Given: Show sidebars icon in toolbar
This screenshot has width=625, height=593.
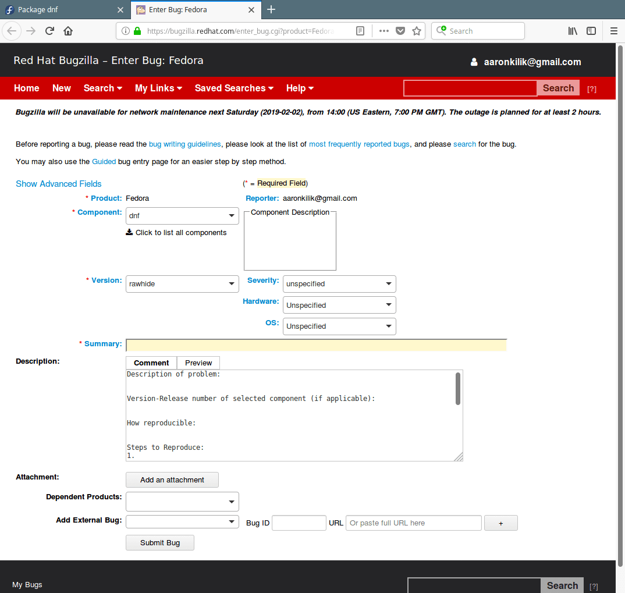Looking at the screenshot, I should (591, 31).
